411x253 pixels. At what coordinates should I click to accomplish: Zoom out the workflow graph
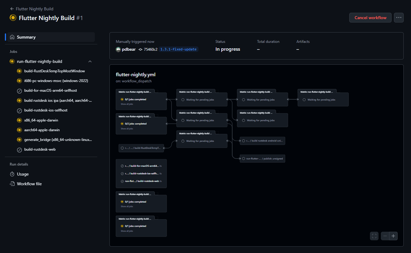click(x=385, y=236)
